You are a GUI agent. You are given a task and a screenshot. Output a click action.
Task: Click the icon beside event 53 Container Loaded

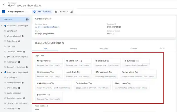tap(24, 52)
